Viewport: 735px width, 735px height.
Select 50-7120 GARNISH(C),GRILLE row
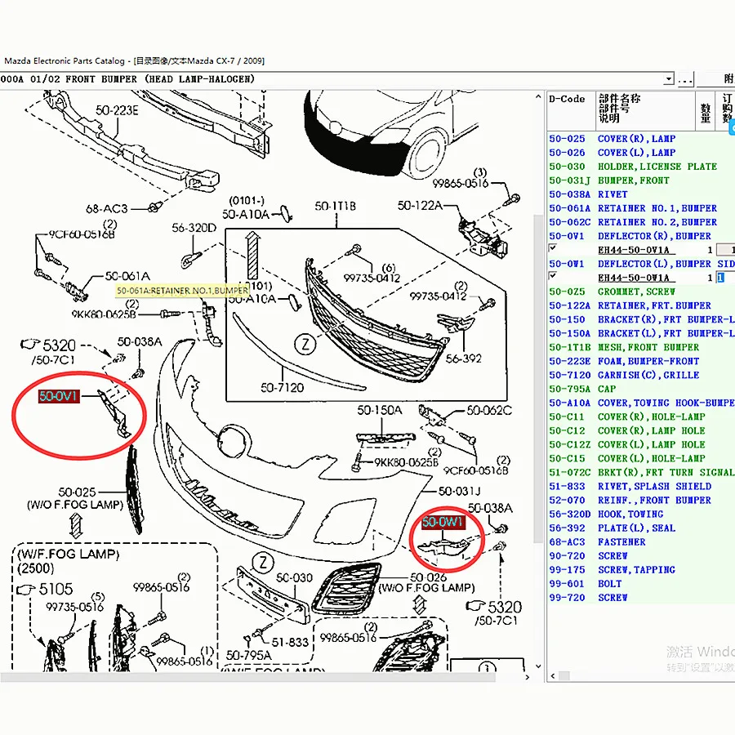click(x=641, y=376)
